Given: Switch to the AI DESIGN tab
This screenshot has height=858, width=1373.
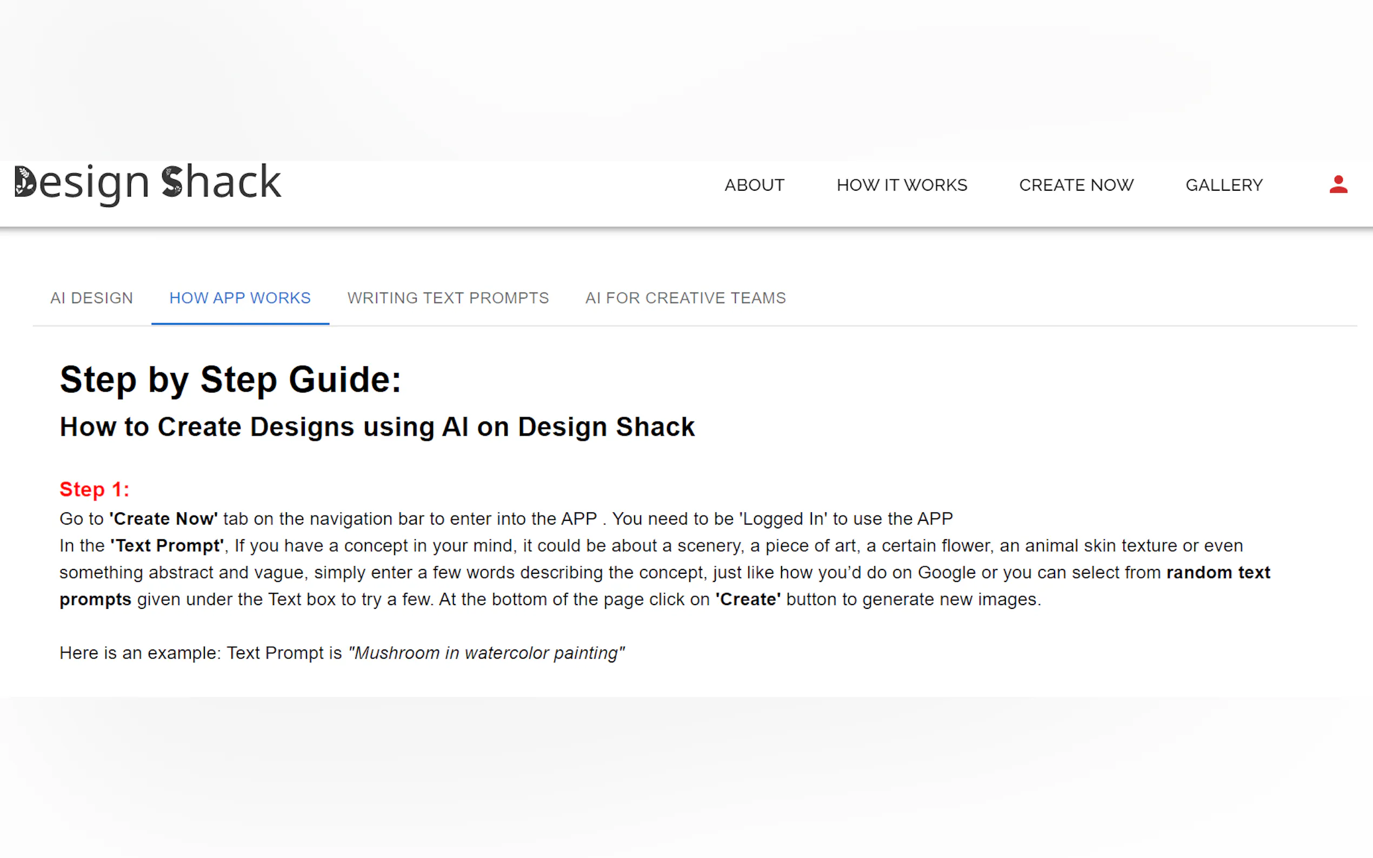Looking at the screenshot, I should click(x=91, y=298).
